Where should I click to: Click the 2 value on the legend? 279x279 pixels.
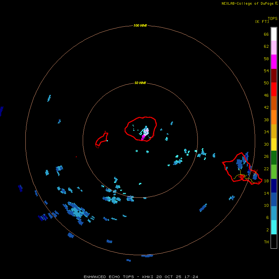click(268, 230)
